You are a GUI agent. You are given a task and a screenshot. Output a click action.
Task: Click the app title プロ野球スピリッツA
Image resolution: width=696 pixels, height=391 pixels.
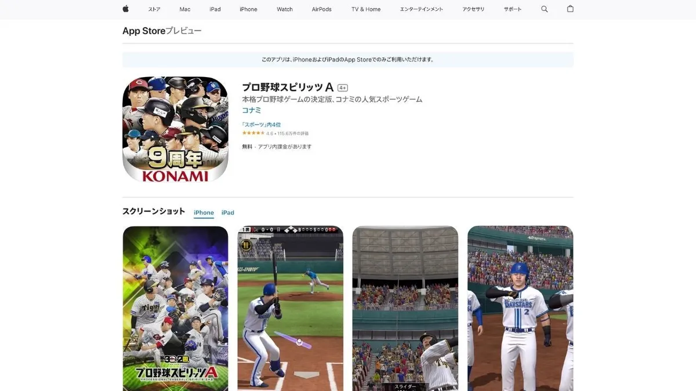[x=288, y=87]
